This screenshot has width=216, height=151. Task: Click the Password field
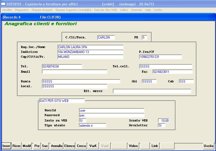[x=111, y=115]
